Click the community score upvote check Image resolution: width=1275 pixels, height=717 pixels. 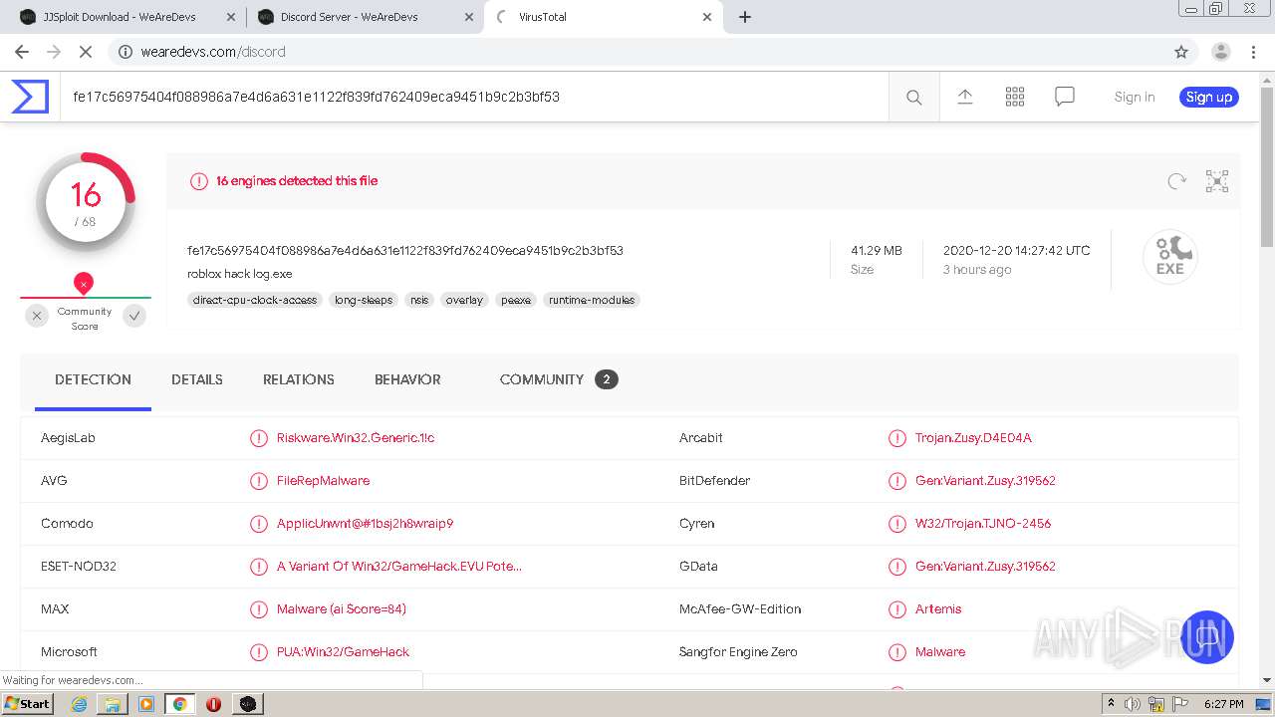pos(134,316)
